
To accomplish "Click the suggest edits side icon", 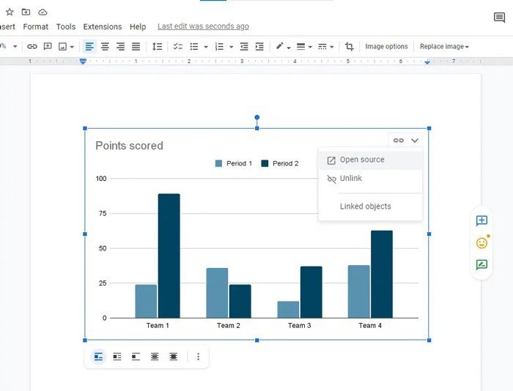I will coord(481,265).
